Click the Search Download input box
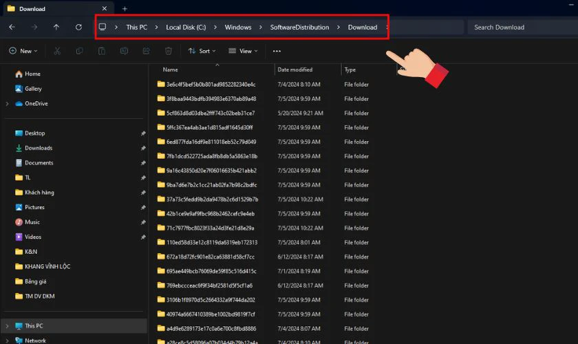 coord(520,28)
